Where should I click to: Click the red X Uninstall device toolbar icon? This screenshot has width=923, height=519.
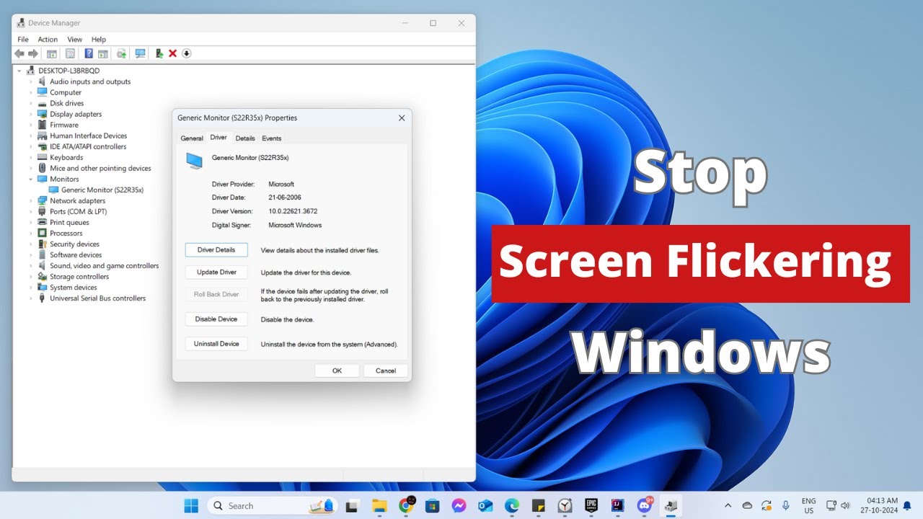pos(172,53)
